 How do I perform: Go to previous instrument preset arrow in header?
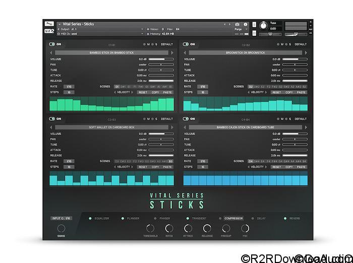224,24
